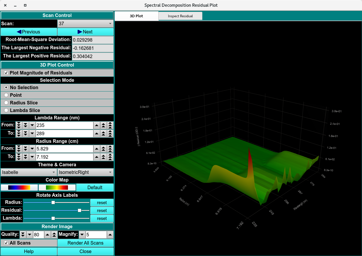Click single-up arrow for Lambda From
Viewport: 362px width, 256px height.
97,125
